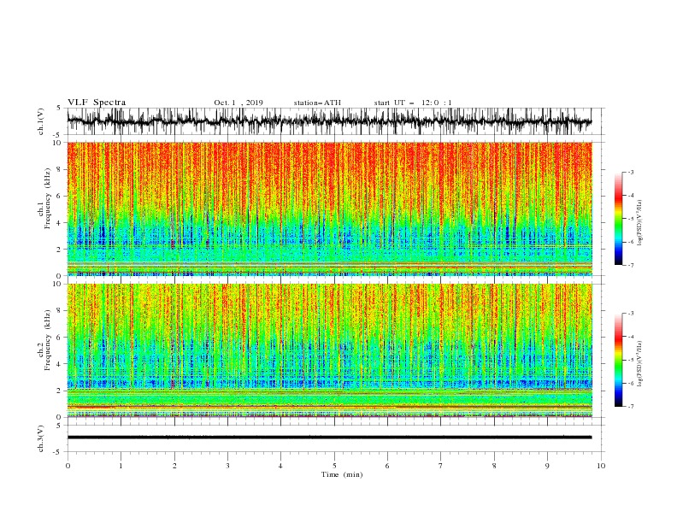Click the "ch.1(V)" waveform axis label
Viewport: 677px width, 523px height.
[41, 121]
